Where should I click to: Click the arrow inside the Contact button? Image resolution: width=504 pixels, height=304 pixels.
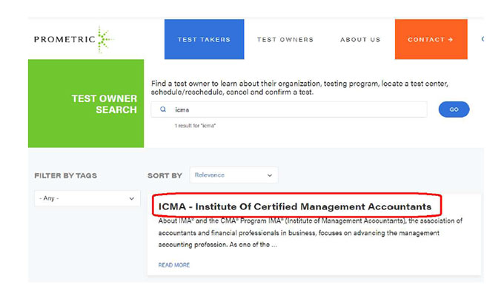[450, 40]
